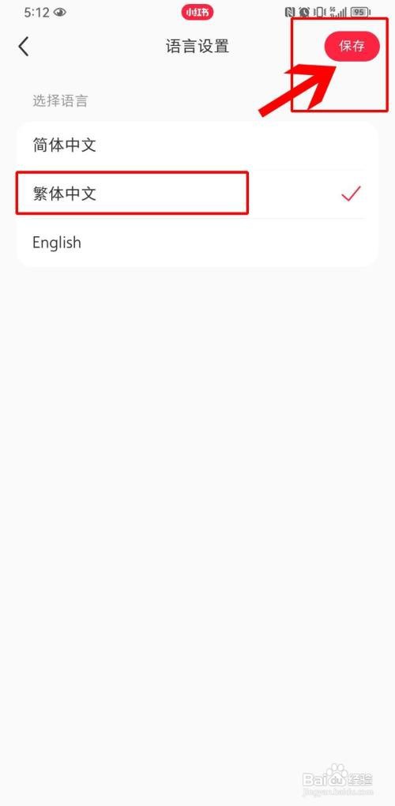Tap the 选择语言 section label
Viewport: 395px width, 806px height.
(60, 101)
